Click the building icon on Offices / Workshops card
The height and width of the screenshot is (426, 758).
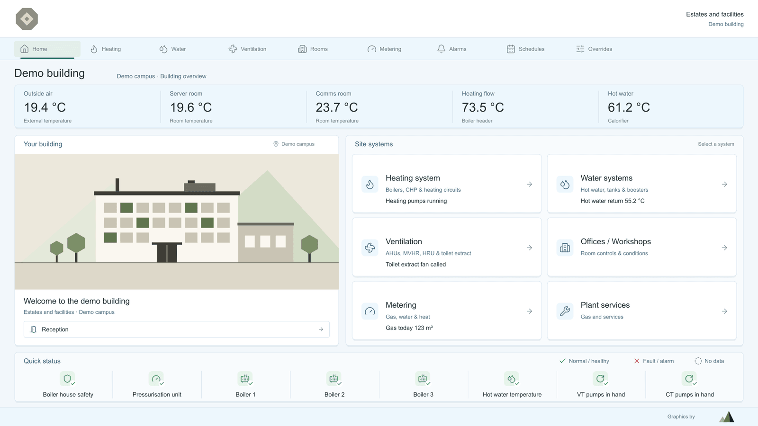[565, 248]
